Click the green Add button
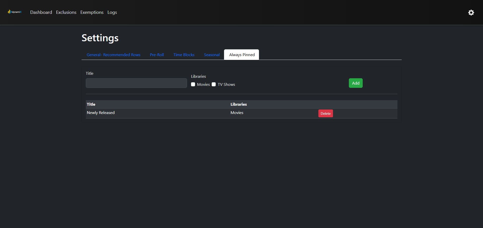The height and width of the screenshot is (228, 483). pos(356,83)
